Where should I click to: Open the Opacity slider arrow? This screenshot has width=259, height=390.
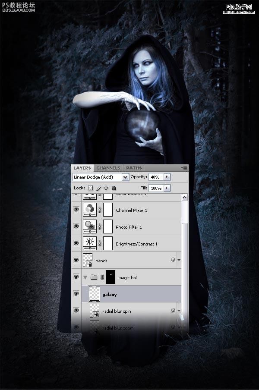(x=167, y=176)
